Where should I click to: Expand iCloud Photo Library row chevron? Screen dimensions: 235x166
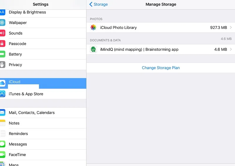[x=231, y=27]
